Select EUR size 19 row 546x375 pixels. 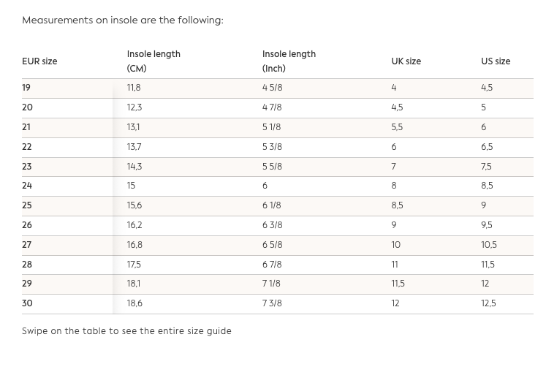tap(26, 88)
